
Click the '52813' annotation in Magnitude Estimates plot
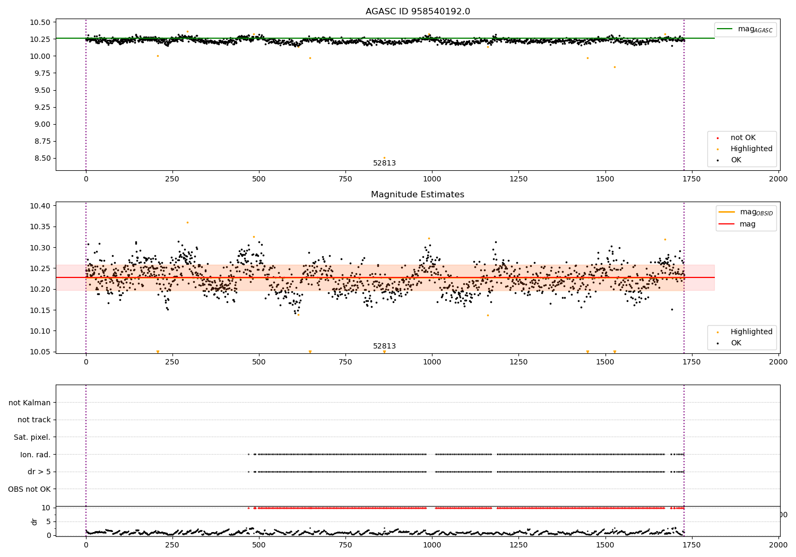(x=384, y=346)
